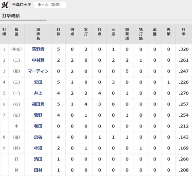Click pinch hitter 打 marker for 清田
192x176 pixels.
coord(16,159)
